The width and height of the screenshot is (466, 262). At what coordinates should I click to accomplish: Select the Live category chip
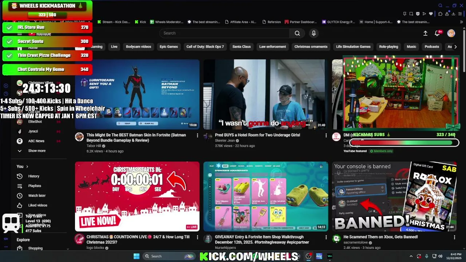[x=114, y=47]
